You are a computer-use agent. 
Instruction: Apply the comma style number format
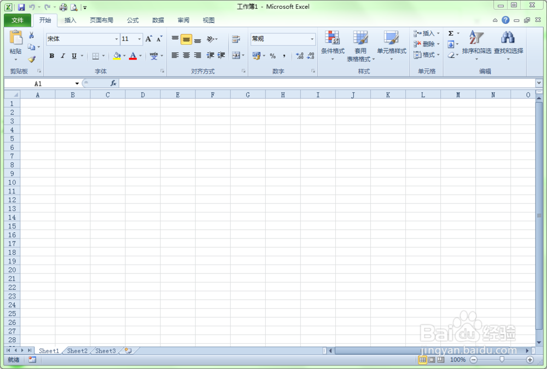[284, 56]
